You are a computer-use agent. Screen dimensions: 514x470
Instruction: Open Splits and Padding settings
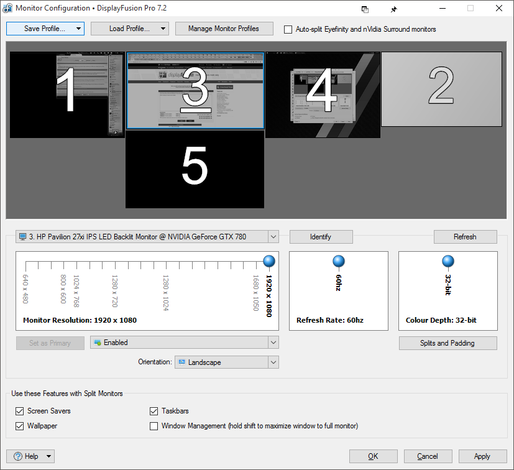pyautogui.click(x=447, y=343)
